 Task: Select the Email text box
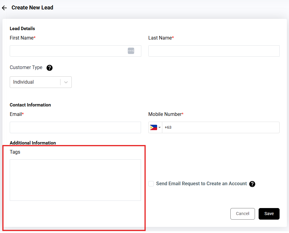75,127
